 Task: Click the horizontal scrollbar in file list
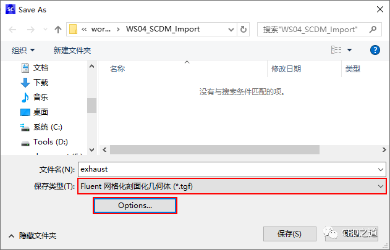pos(214,149)
